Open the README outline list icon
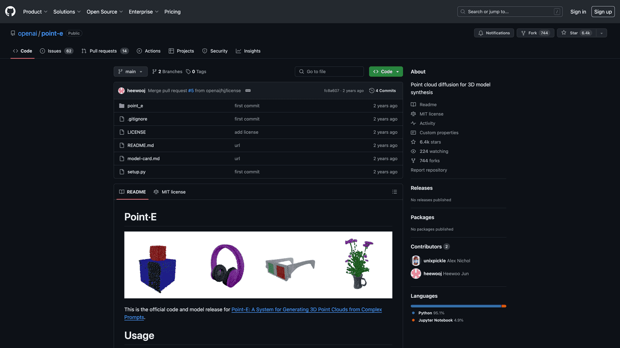The image size is (620, 348). click(x=394, y=192)
